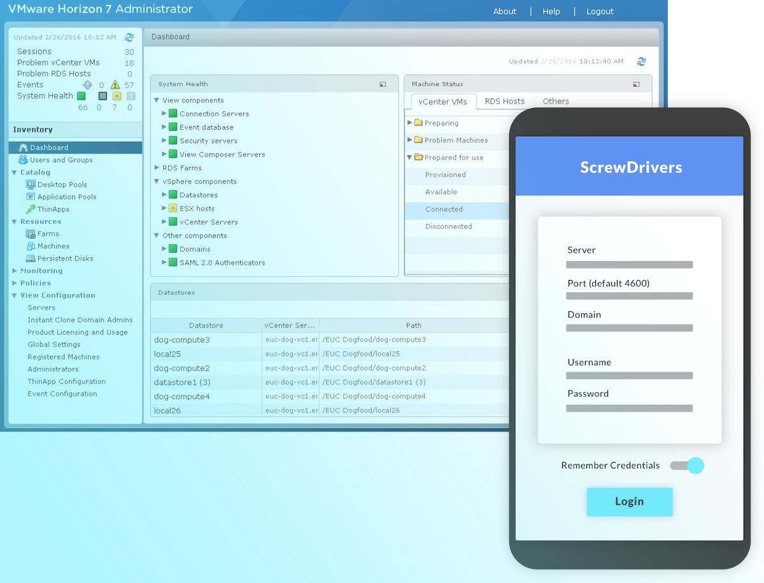Expand the Security servers node
Screen dimensions: 764x583
[164, 141]
